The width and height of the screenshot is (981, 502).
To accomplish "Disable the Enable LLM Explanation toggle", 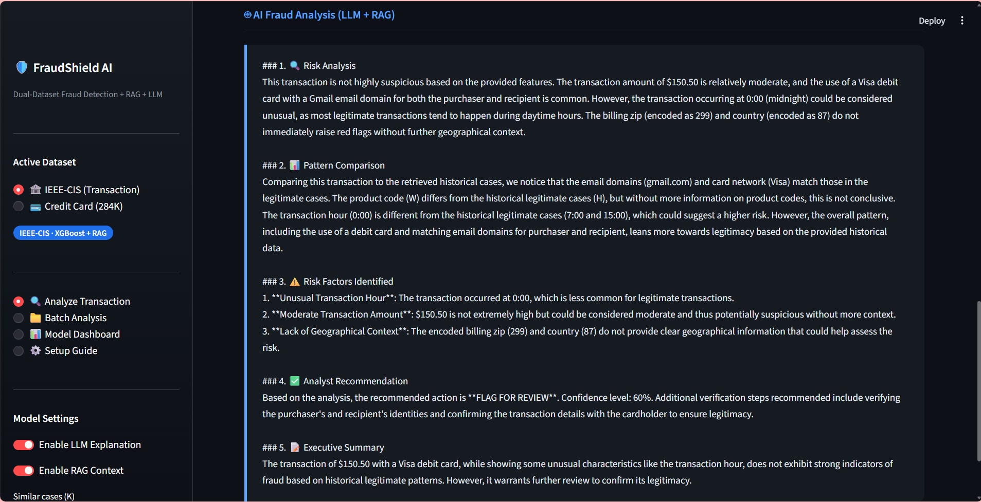I will pos(23,444).
